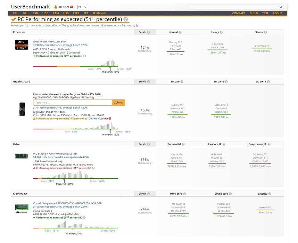Click the Random 4k help icon
This screenshot has height=243, width=298.
(x=224, y=144)
